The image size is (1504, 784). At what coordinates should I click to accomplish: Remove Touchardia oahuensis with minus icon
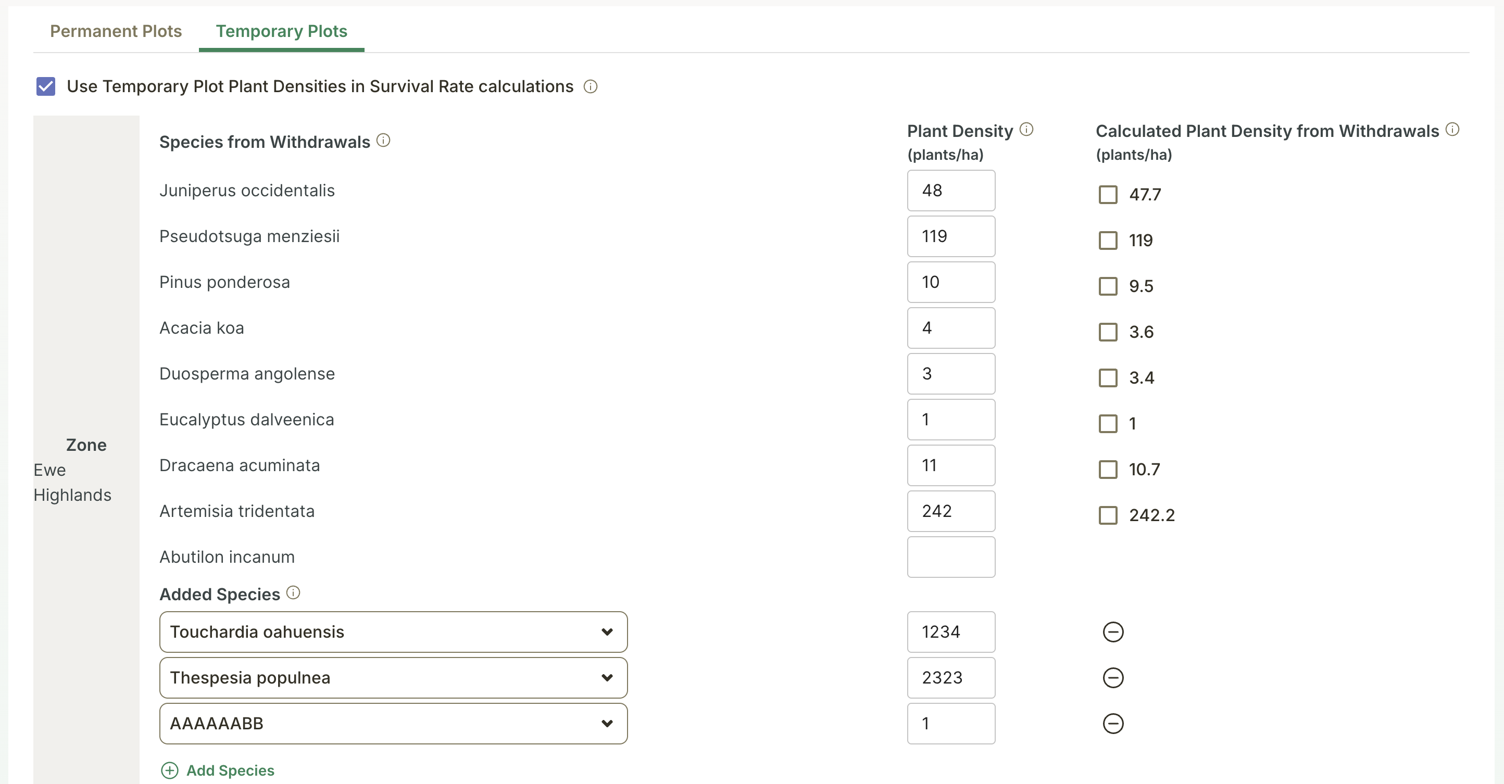pos(1113,631)
